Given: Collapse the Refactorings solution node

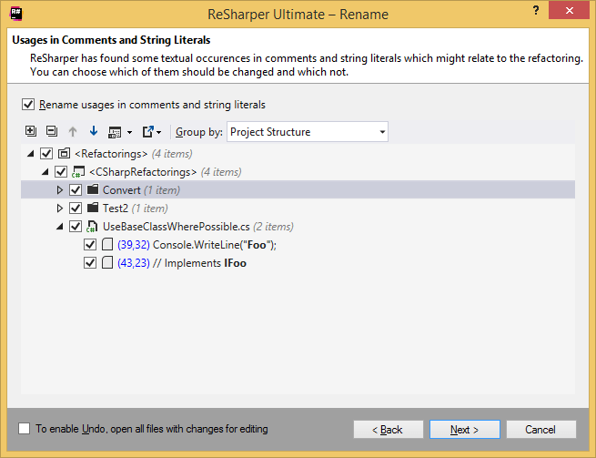Looking at the screenshot, I should [32, 154].
